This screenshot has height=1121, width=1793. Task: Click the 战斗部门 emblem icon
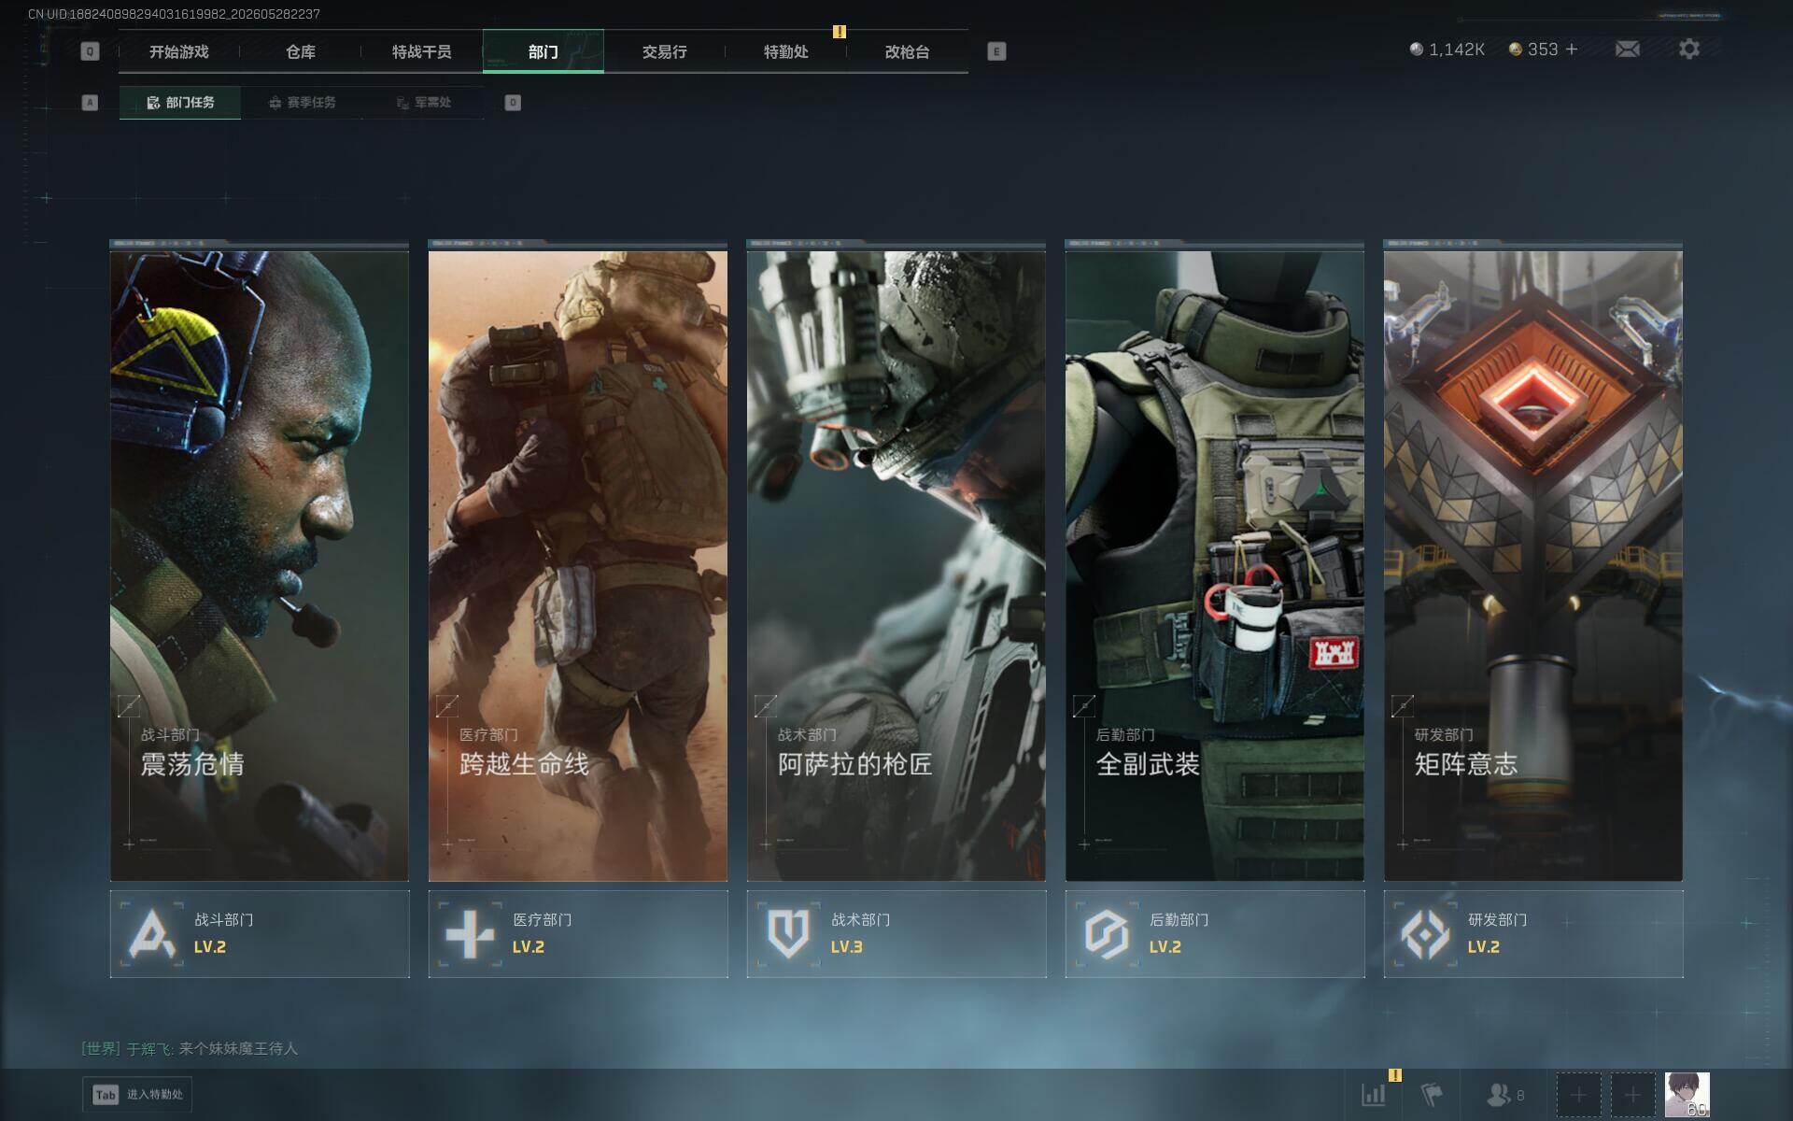(x=152, y=933)
